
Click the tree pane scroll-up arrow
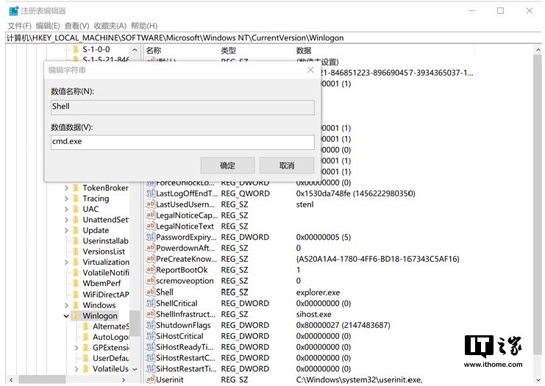click(135, 50)
